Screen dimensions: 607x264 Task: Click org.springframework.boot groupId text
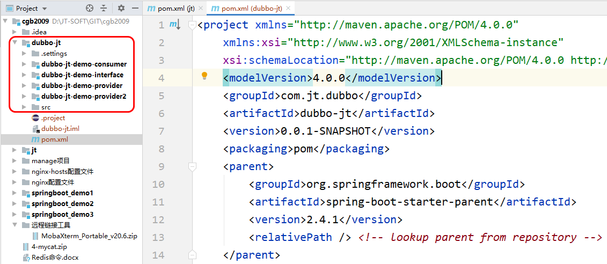[x=384, y=184]
